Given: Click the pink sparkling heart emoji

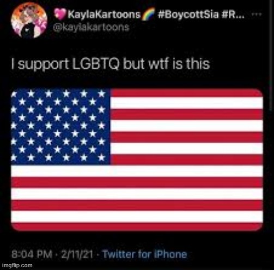Looking at the screenshot, I should (x=60, y=14).
